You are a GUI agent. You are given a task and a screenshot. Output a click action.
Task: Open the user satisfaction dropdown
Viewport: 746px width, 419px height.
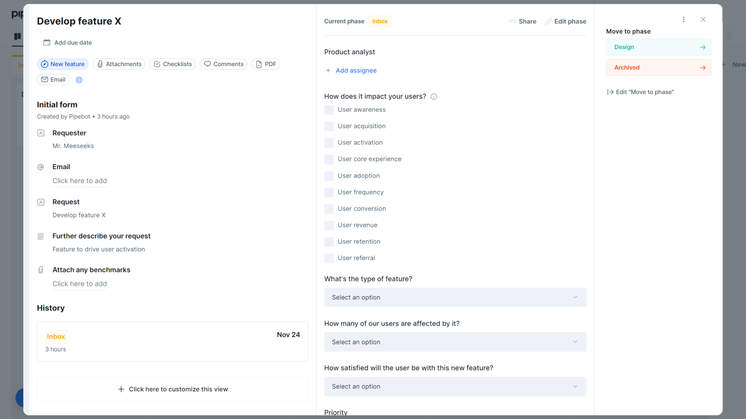point(455,386)
